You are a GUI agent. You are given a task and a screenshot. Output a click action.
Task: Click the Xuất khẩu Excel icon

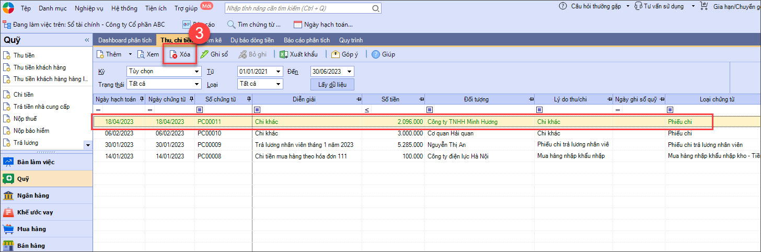[284, 54]
